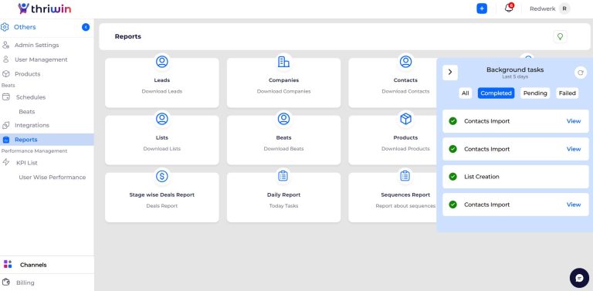Open KPI List in sidebar

pos(27,163)
